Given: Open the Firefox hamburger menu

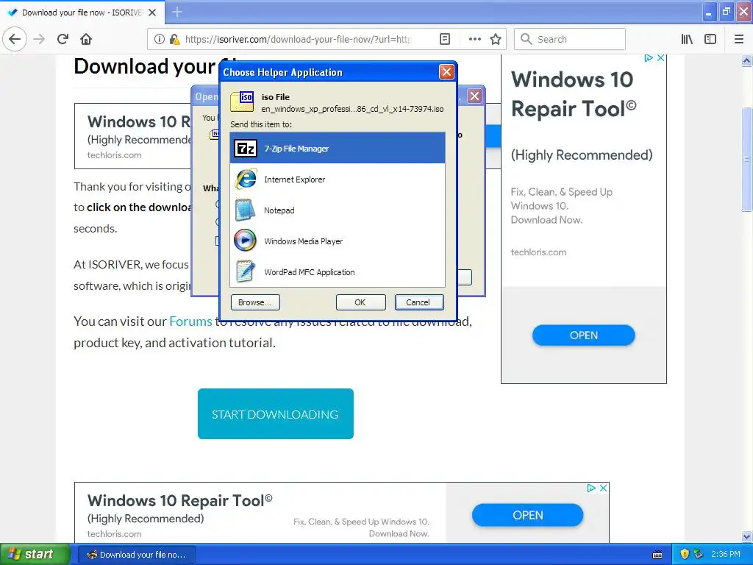Looking at the screenshot, I should (x=739, y=39).
